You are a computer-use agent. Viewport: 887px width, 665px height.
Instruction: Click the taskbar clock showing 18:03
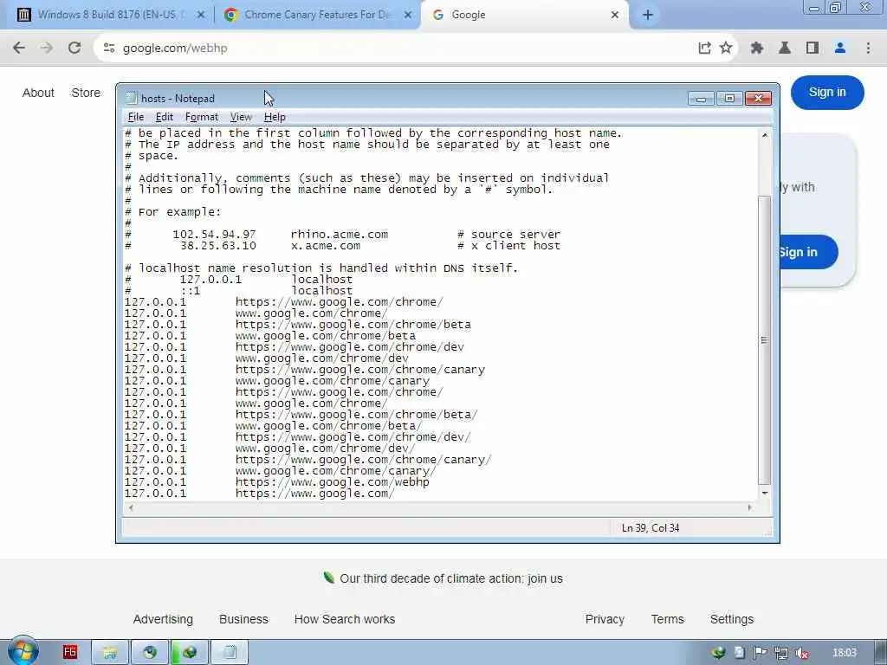pyautogui.click(x=844, y=653)
